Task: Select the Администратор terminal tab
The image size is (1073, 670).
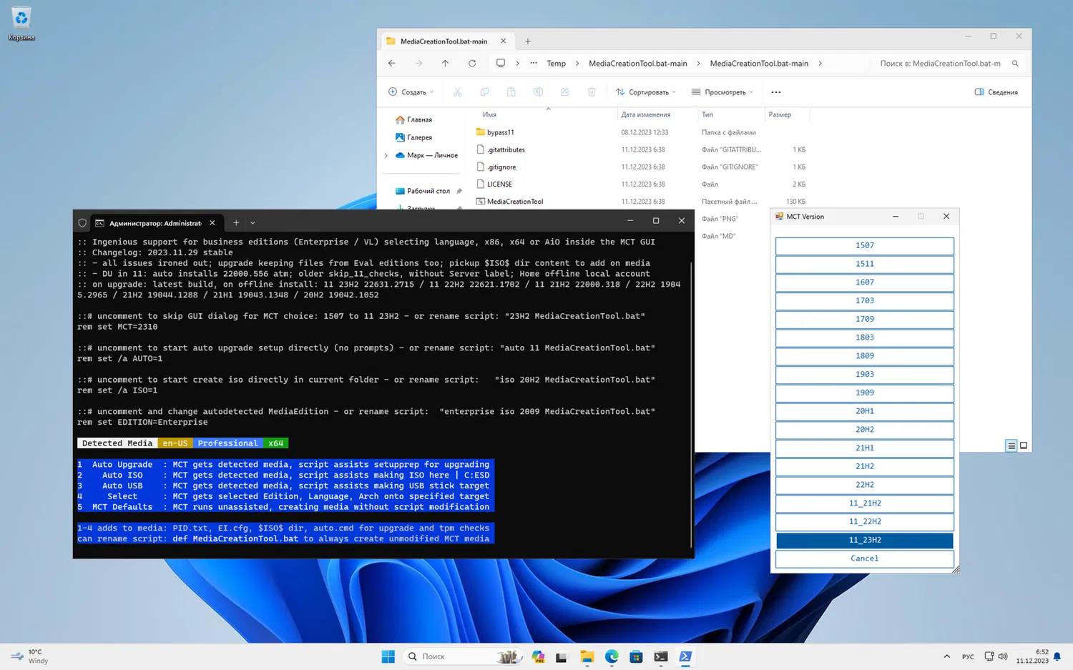Action: pyautogui.click(x=154, y=223)
